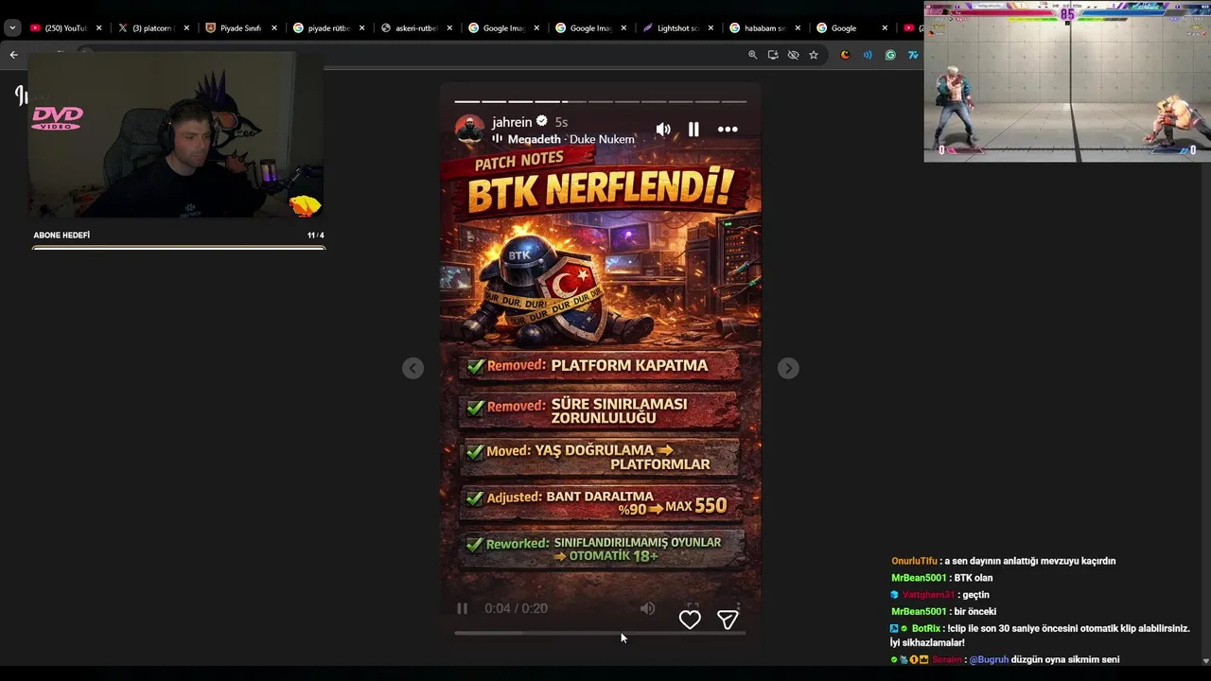Open the jahrein username link
Screen dimensions: 1211x681
click(512, 122)
